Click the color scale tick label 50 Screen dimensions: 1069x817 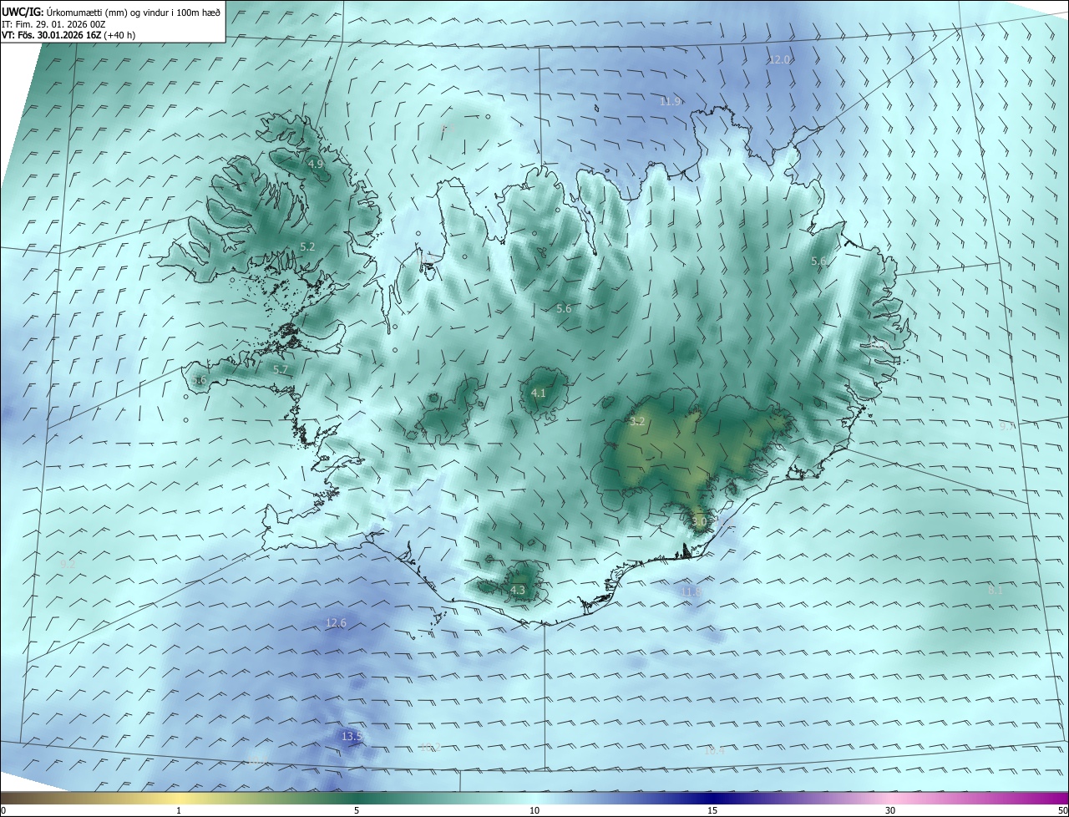coord(1062,810)
